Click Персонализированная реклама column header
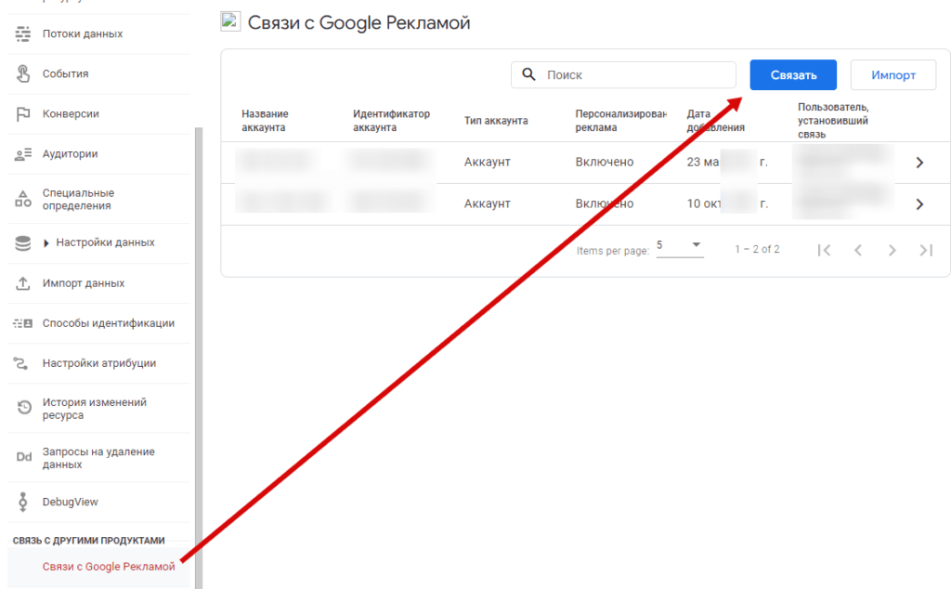The height and width of the screenshot is (589, 951). click(621, 121)
